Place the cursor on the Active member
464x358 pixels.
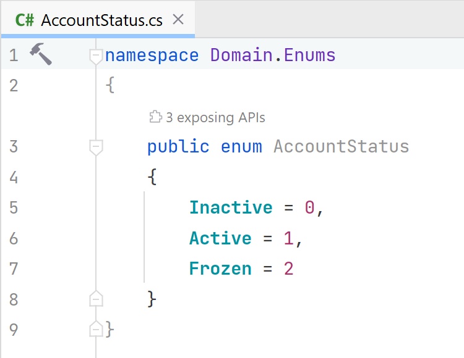pyautogui.click(x=220, y=238)
